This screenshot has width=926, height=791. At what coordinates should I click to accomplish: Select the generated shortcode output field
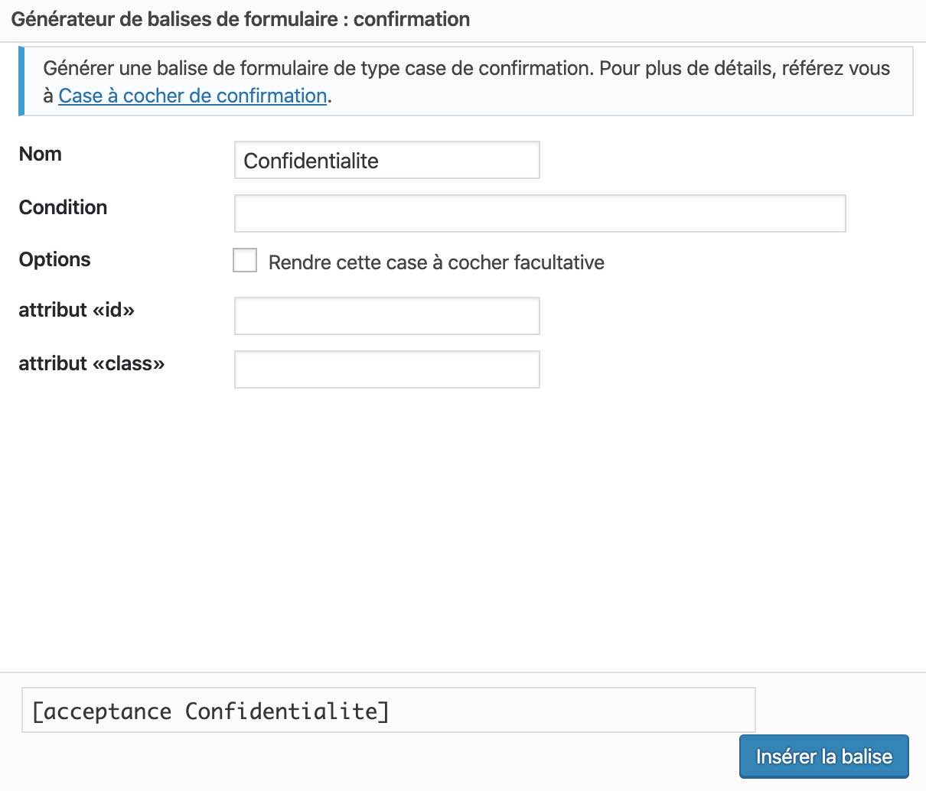point(388,710)
